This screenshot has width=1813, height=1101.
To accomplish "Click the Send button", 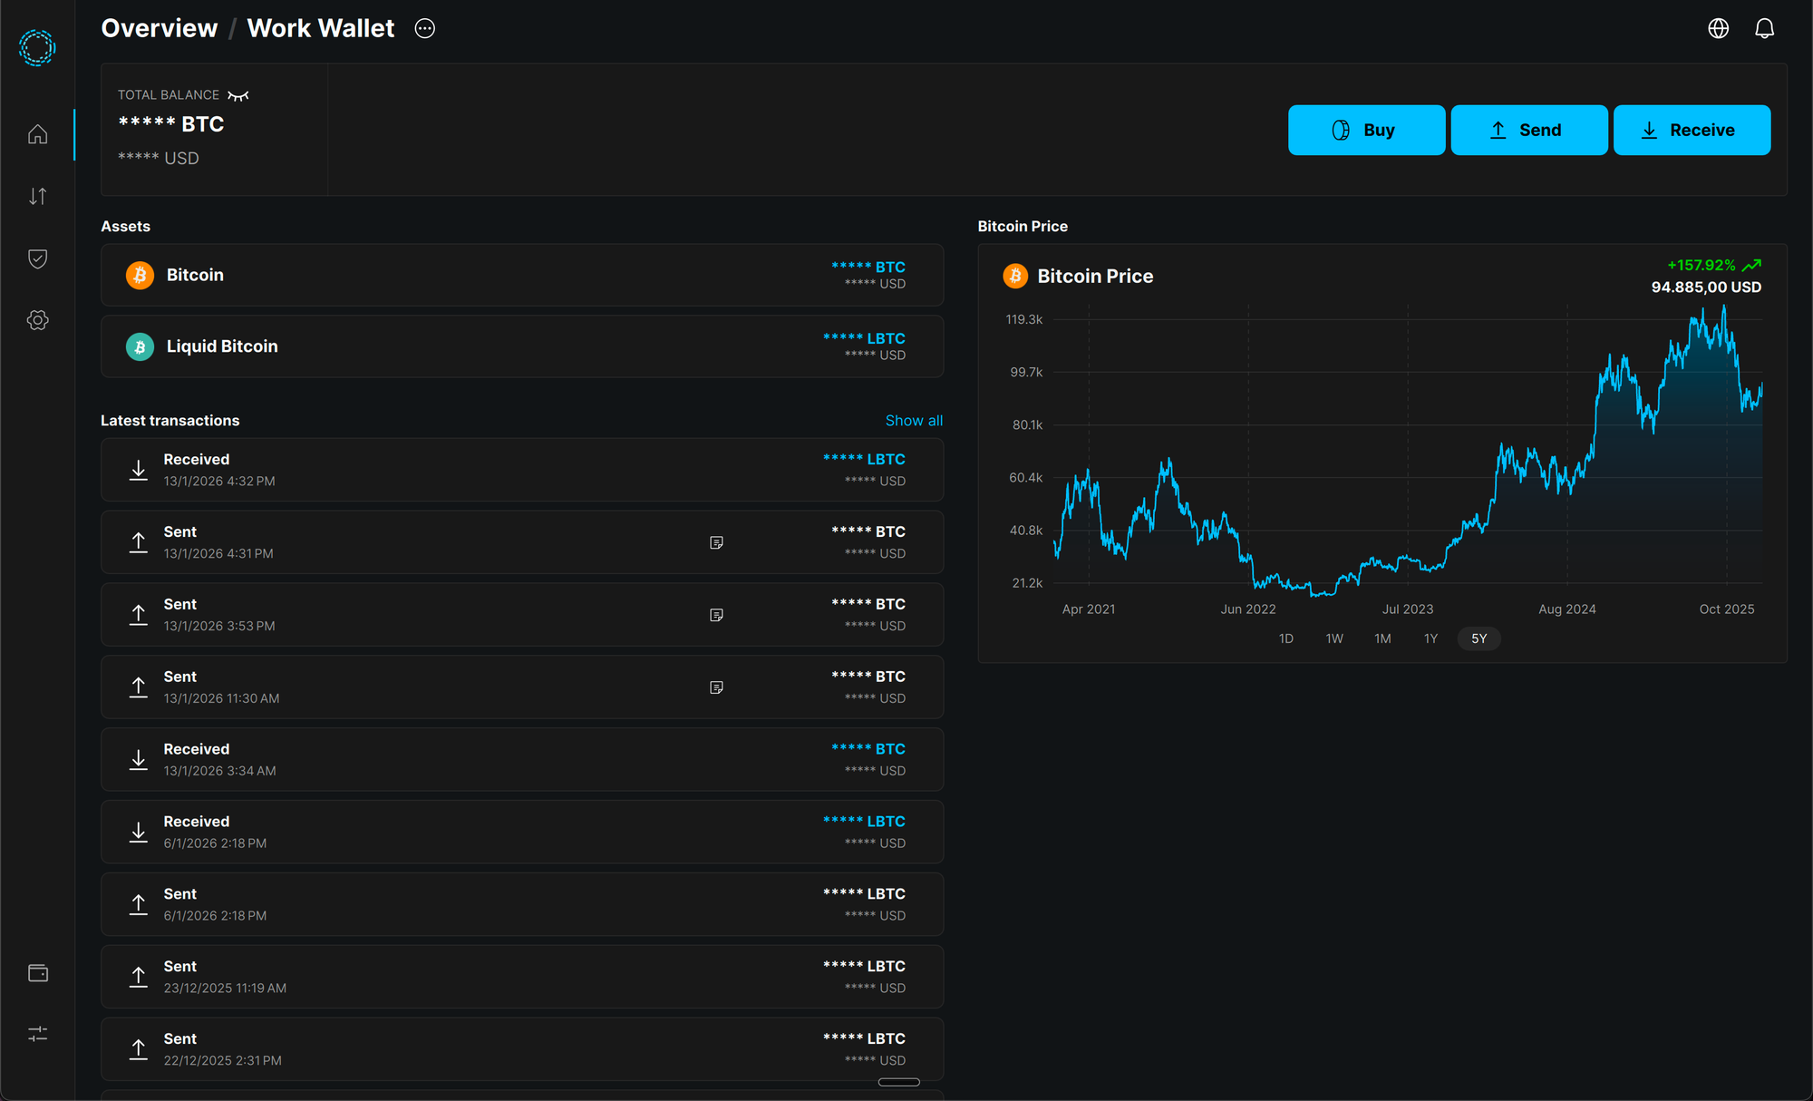I will pyautogui.click(x=1528, y=130).
